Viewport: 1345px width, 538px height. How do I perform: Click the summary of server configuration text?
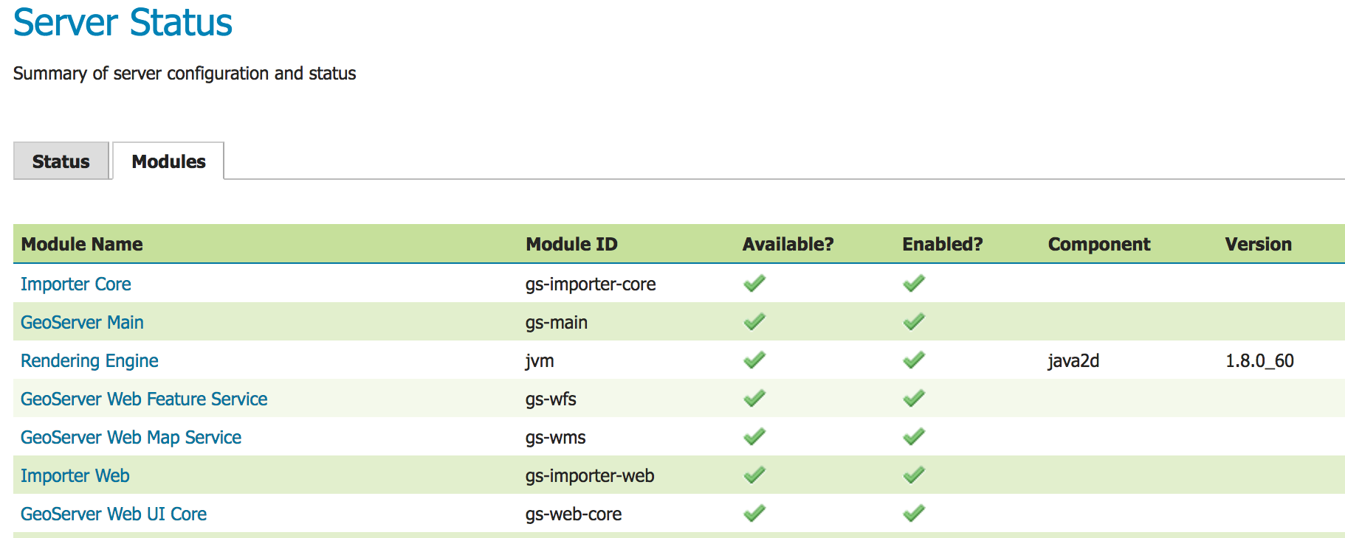(185, 74)
